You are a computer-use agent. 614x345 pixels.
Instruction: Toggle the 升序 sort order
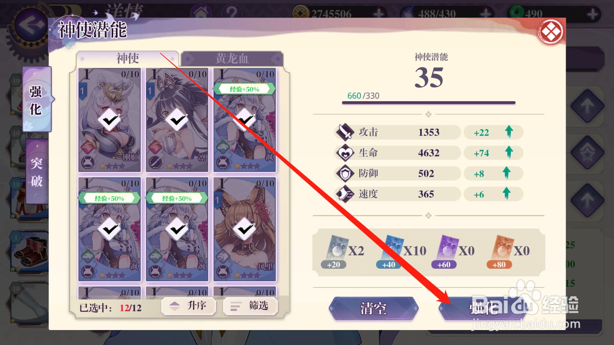[189, 306]
